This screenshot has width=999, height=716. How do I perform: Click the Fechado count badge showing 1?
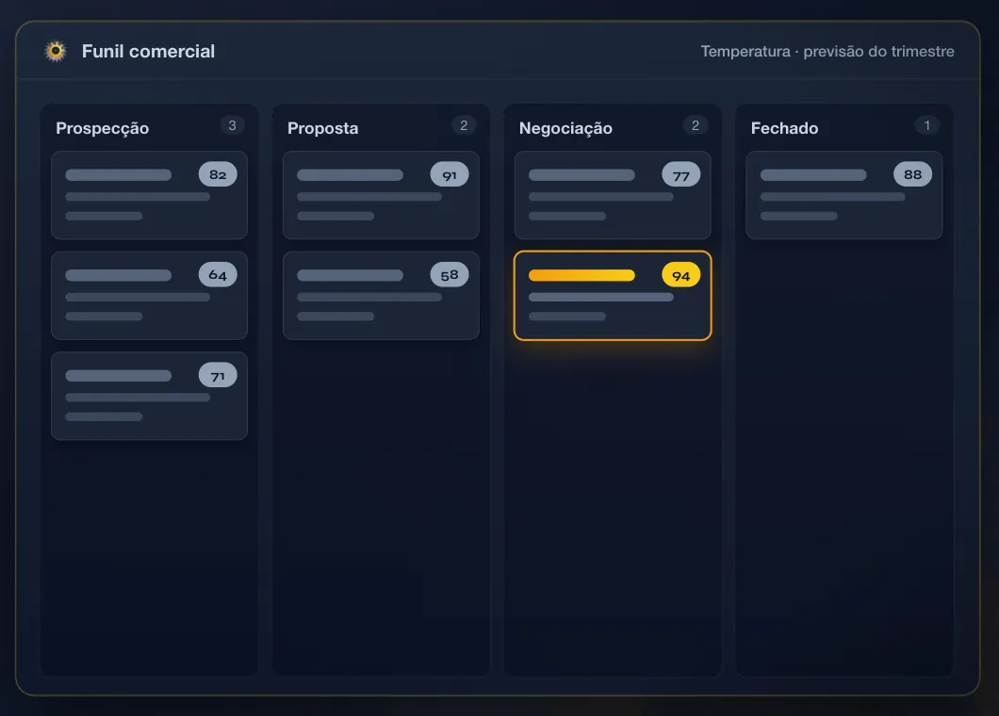click(x=927, y=125)
